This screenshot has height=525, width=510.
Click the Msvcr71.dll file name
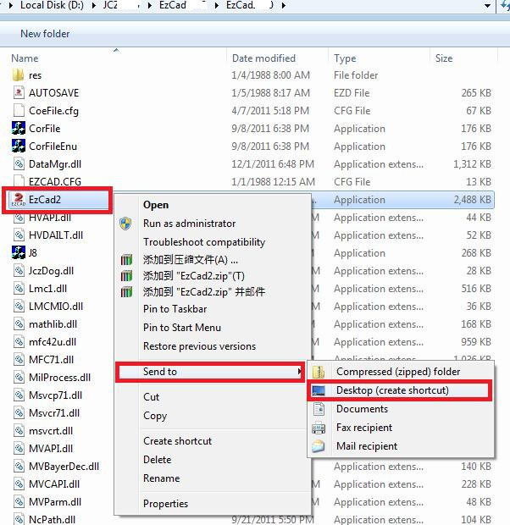click(x=54, y=413)
